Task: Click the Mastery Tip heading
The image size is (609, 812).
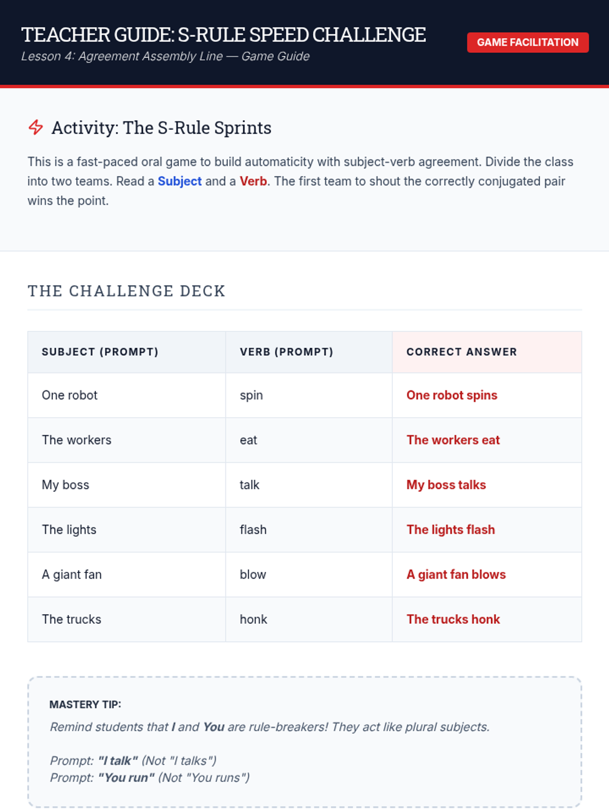Action: [85, 704]
